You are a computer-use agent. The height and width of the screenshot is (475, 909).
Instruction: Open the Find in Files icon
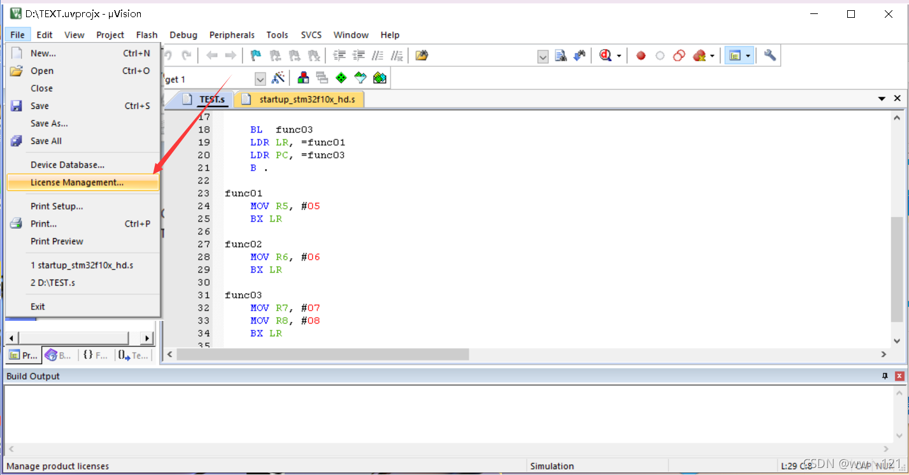[x=421, y=56]
